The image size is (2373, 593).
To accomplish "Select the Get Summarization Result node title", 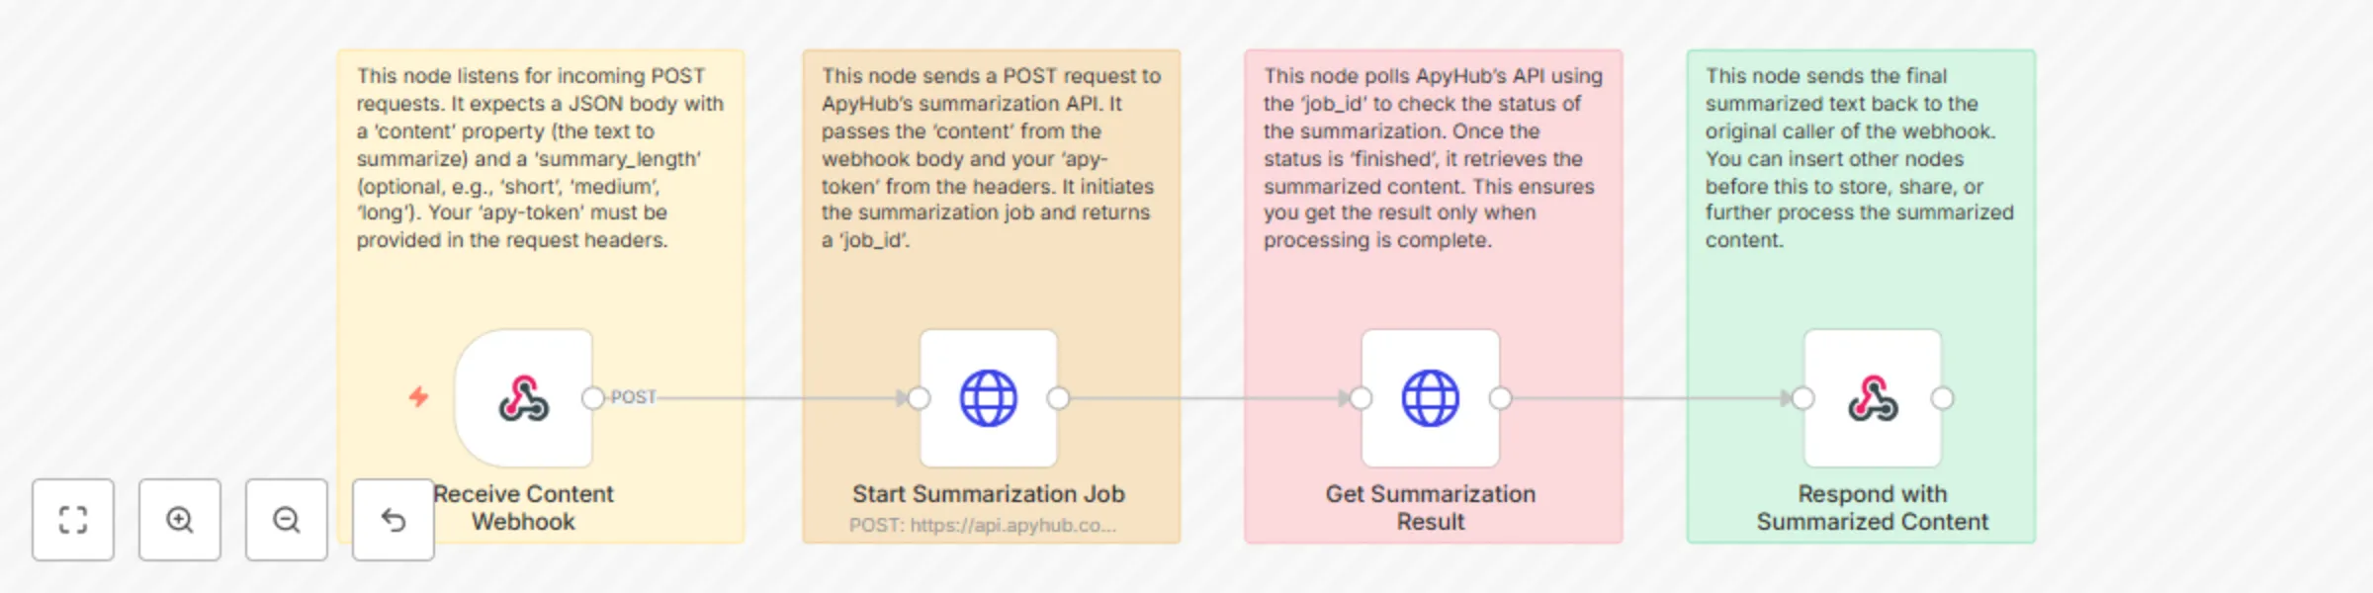I will point(1431,507).
